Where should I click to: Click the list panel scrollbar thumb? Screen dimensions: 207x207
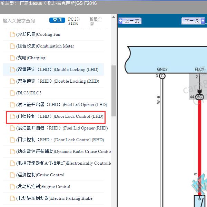[x=114, y=91]
